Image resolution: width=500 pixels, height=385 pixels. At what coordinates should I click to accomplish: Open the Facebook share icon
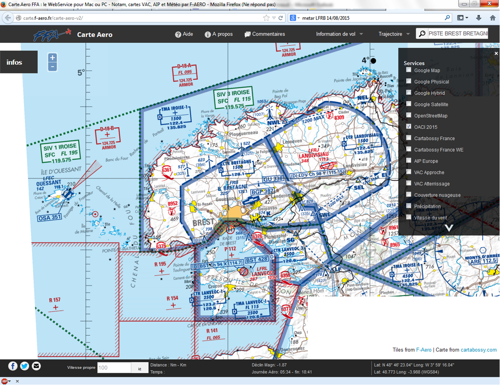tap(13, 366)
